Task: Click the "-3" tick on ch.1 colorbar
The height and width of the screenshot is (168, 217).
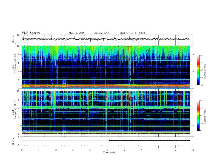Action: click(202, 55)
